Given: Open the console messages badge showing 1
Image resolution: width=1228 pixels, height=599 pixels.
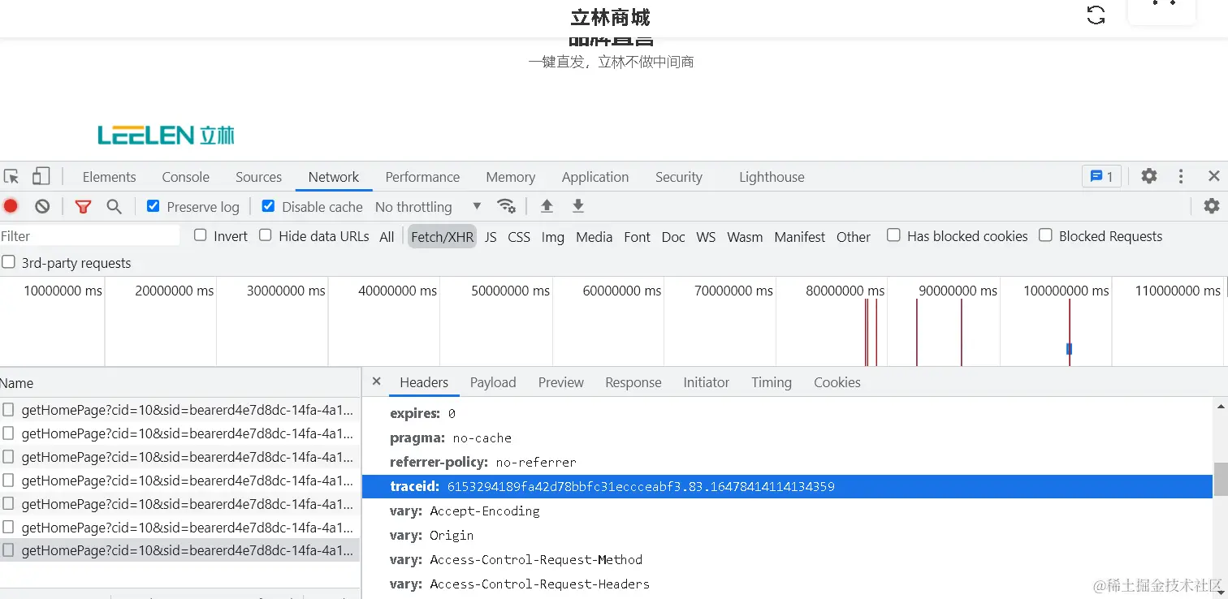Looking at the screenshot, I should click(x=1102, y=176).
